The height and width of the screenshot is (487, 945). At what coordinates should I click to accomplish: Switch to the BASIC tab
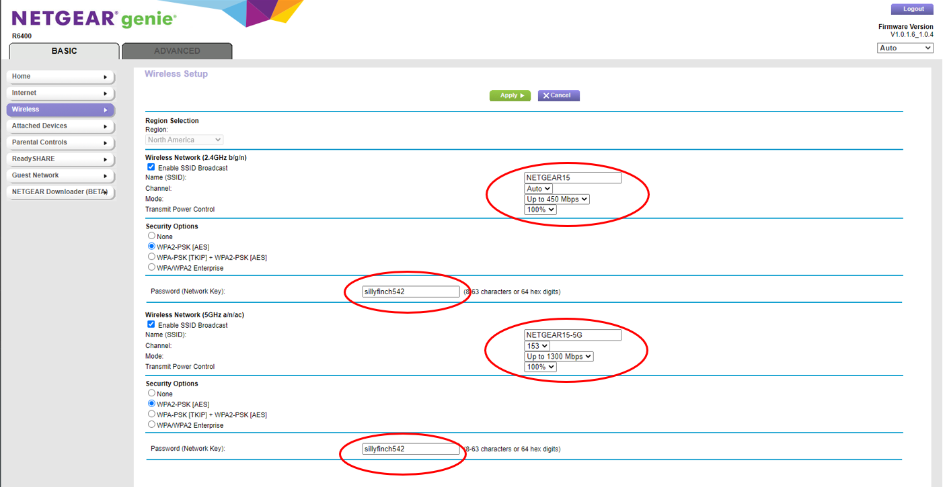tap(65, 51)
